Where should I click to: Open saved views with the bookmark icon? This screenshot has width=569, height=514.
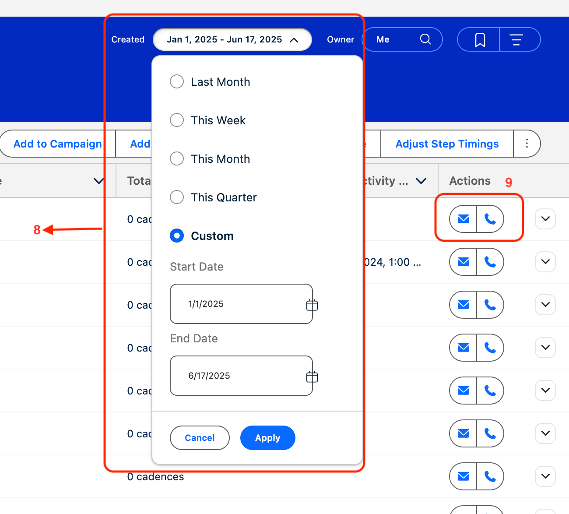pos(480,40)
